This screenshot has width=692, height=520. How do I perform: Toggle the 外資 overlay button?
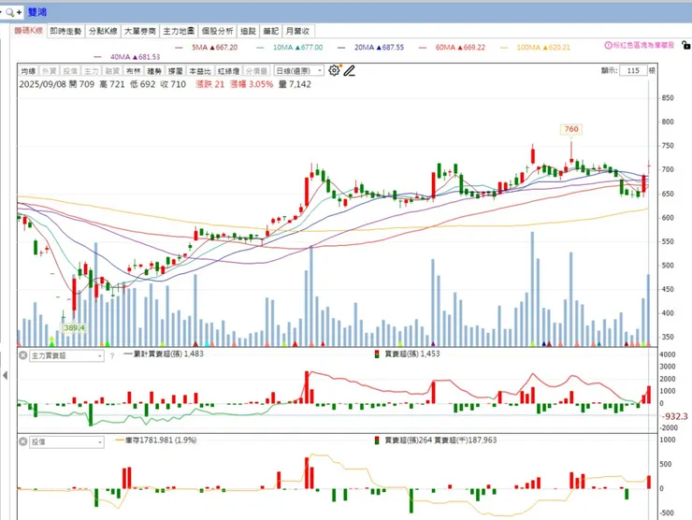49,71
